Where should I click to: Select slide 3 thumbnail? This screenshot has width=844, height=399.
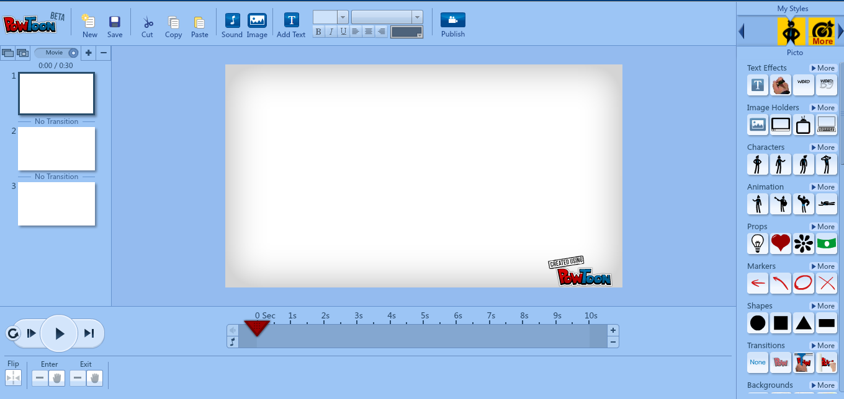[x=56, y=204]
